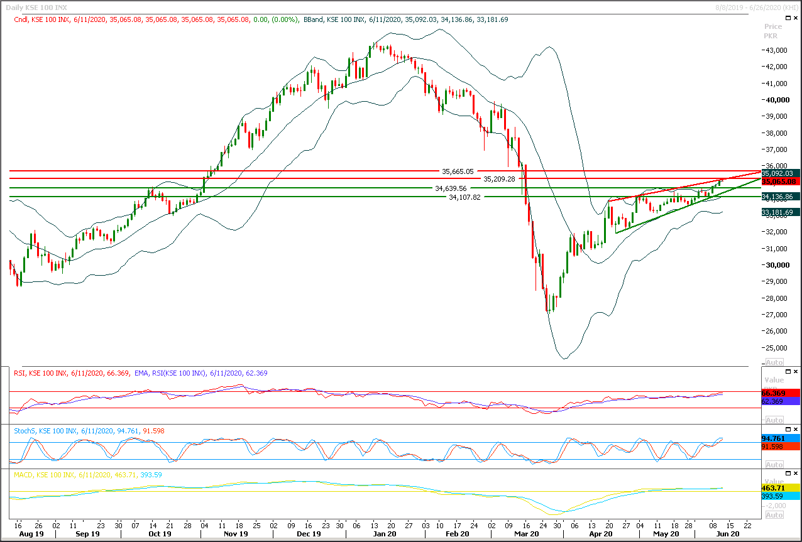802x542 pixels.
Task: Close the StochS indicator pane
Action: pyautogui.click(x=796, y=431)
